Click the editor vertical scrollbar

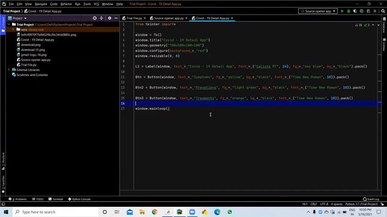[x=380, y=106]
